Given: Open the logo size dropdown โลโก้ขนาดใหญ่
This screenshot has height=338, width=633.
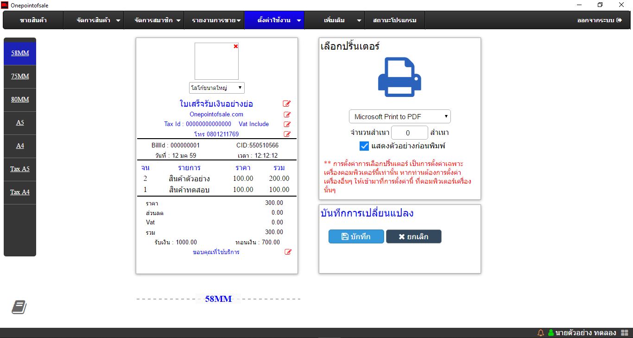Looking at the screenshot, I should [216, 88].
